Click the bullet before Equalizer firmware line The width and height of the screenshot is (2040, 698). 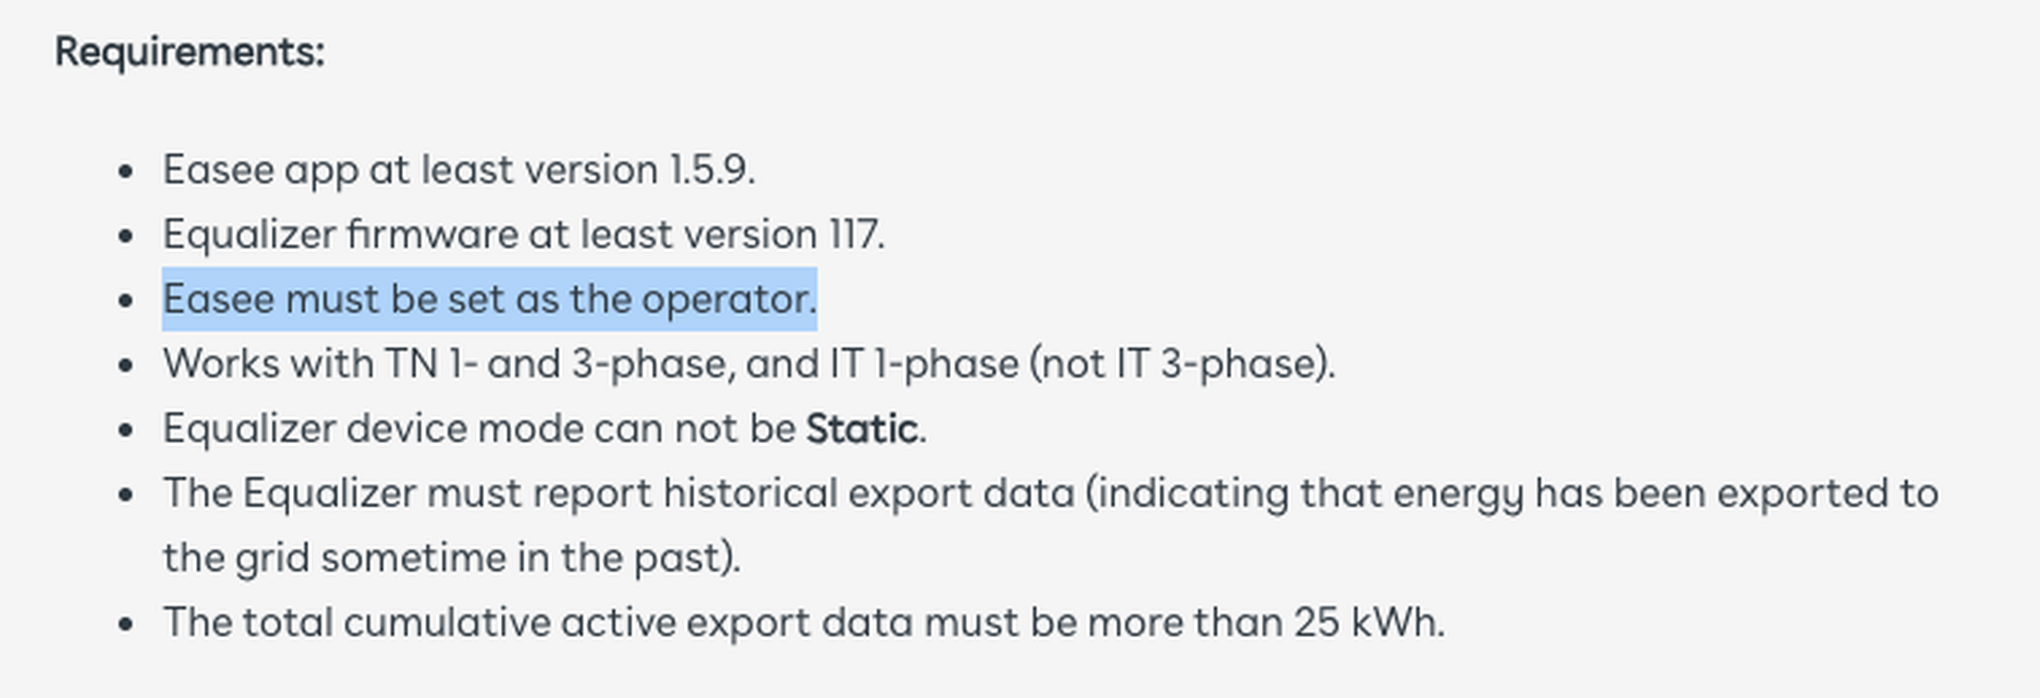[x=127, y=236]
